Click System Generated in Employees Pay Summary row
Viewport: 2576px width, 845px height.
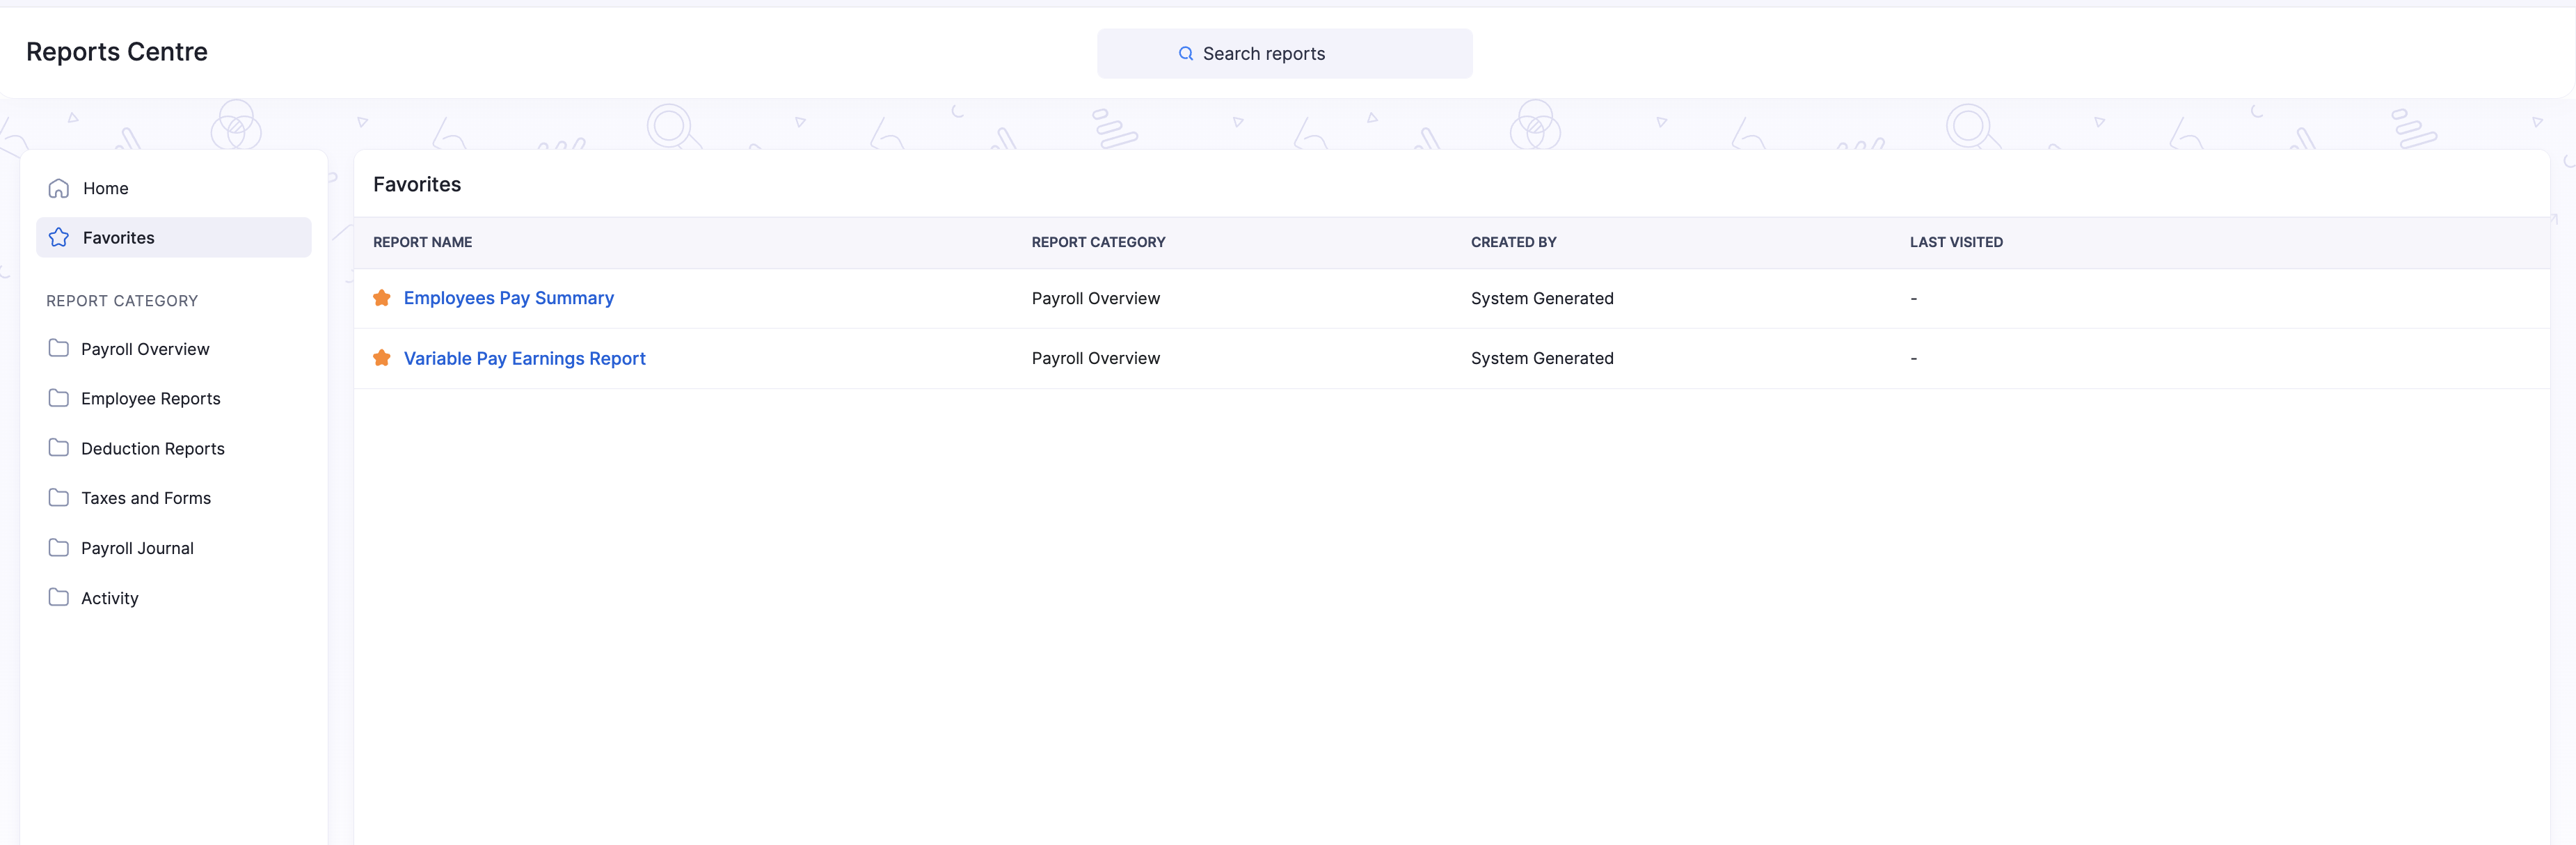tap(1542, 298)
